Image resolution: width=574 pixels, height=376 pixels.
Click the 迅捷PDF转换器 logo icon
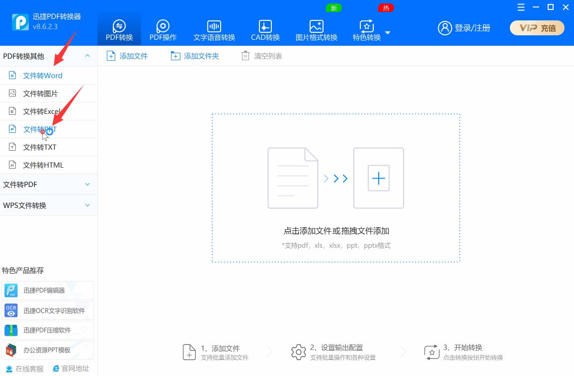(x=20, y=22)
